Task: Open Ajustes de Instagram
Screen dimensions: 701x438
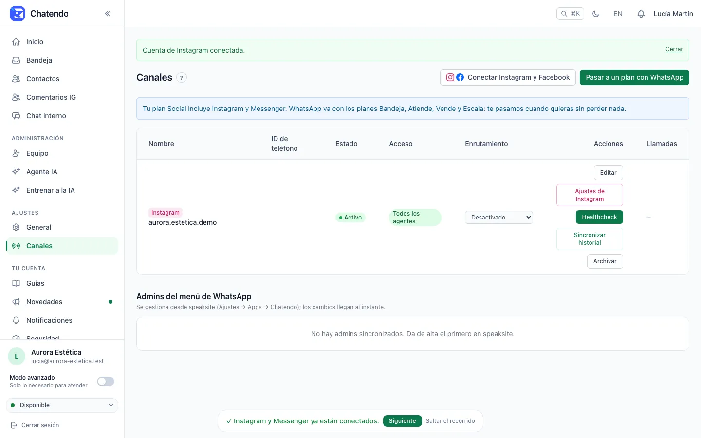Action: pos(590,195)
